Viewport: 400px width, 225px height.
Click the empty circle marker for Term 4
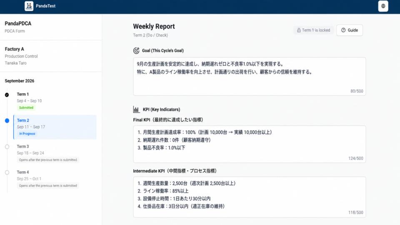7,172
